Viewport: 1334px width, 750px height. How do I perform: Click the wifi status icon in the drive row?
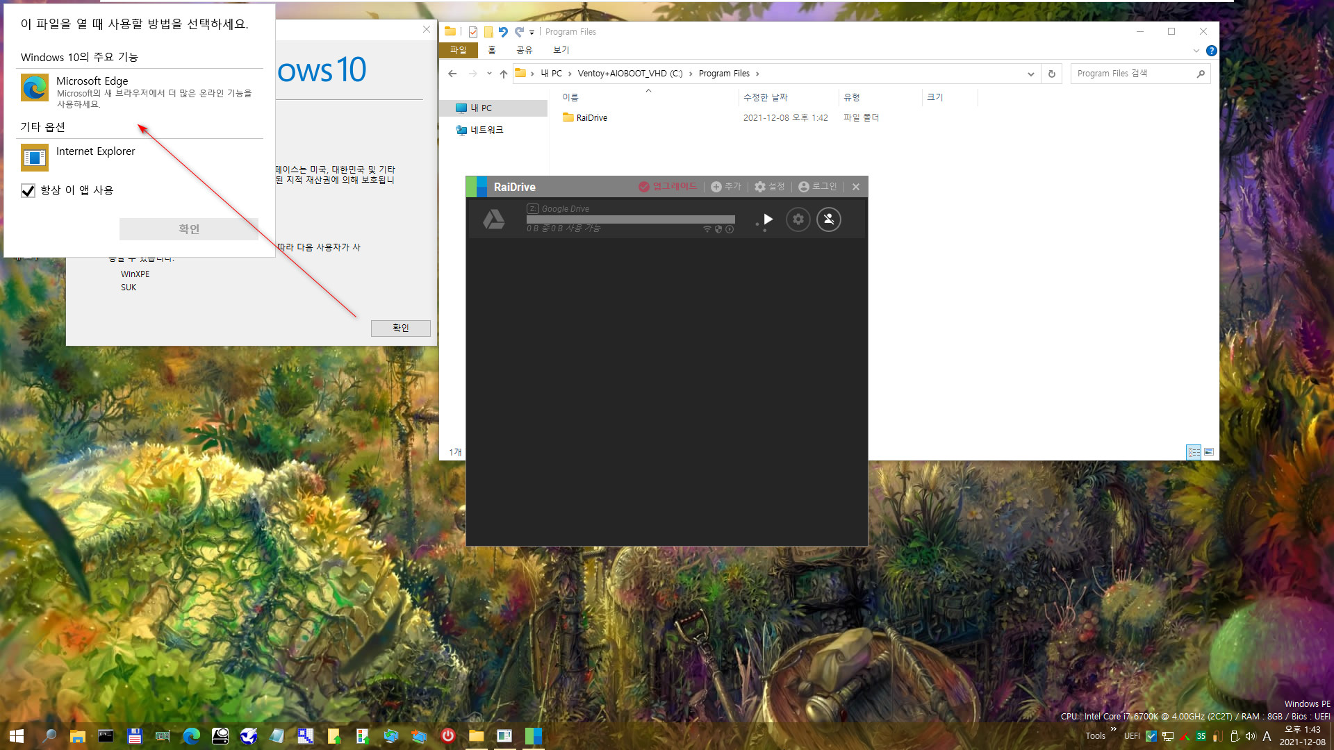[x=707, y=229]
